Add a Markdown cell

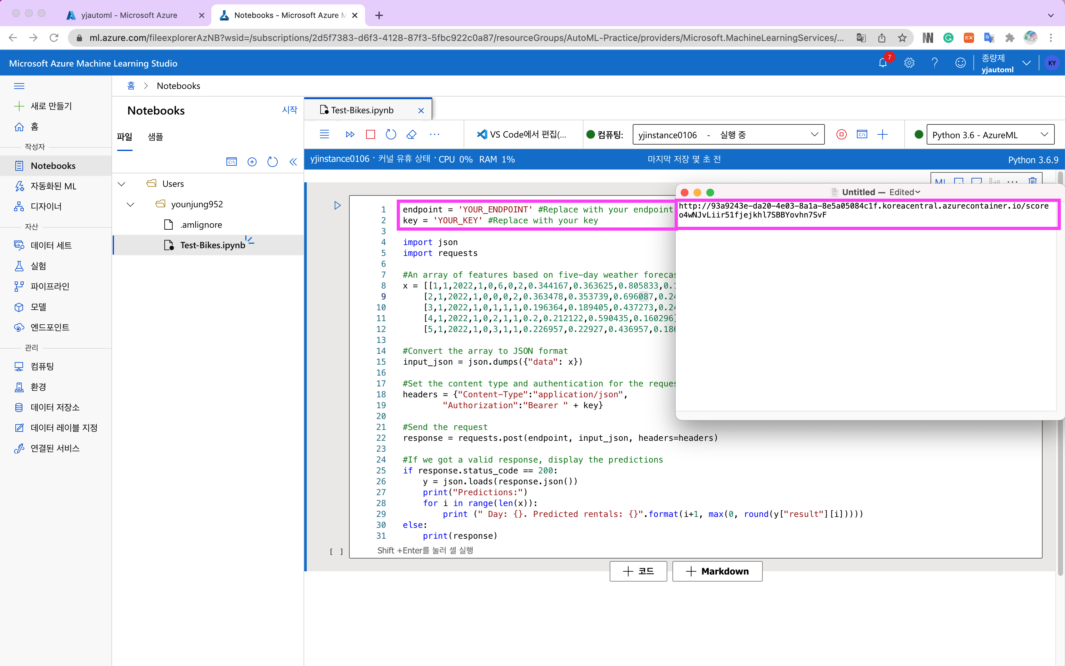[x=717, y=571]
